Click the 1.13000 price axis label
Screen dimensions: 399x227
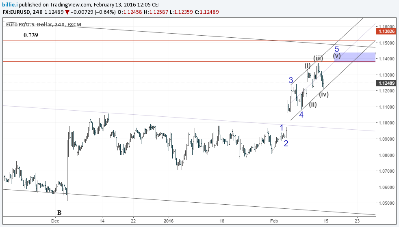pyautogui.click(x=387, y=75)
